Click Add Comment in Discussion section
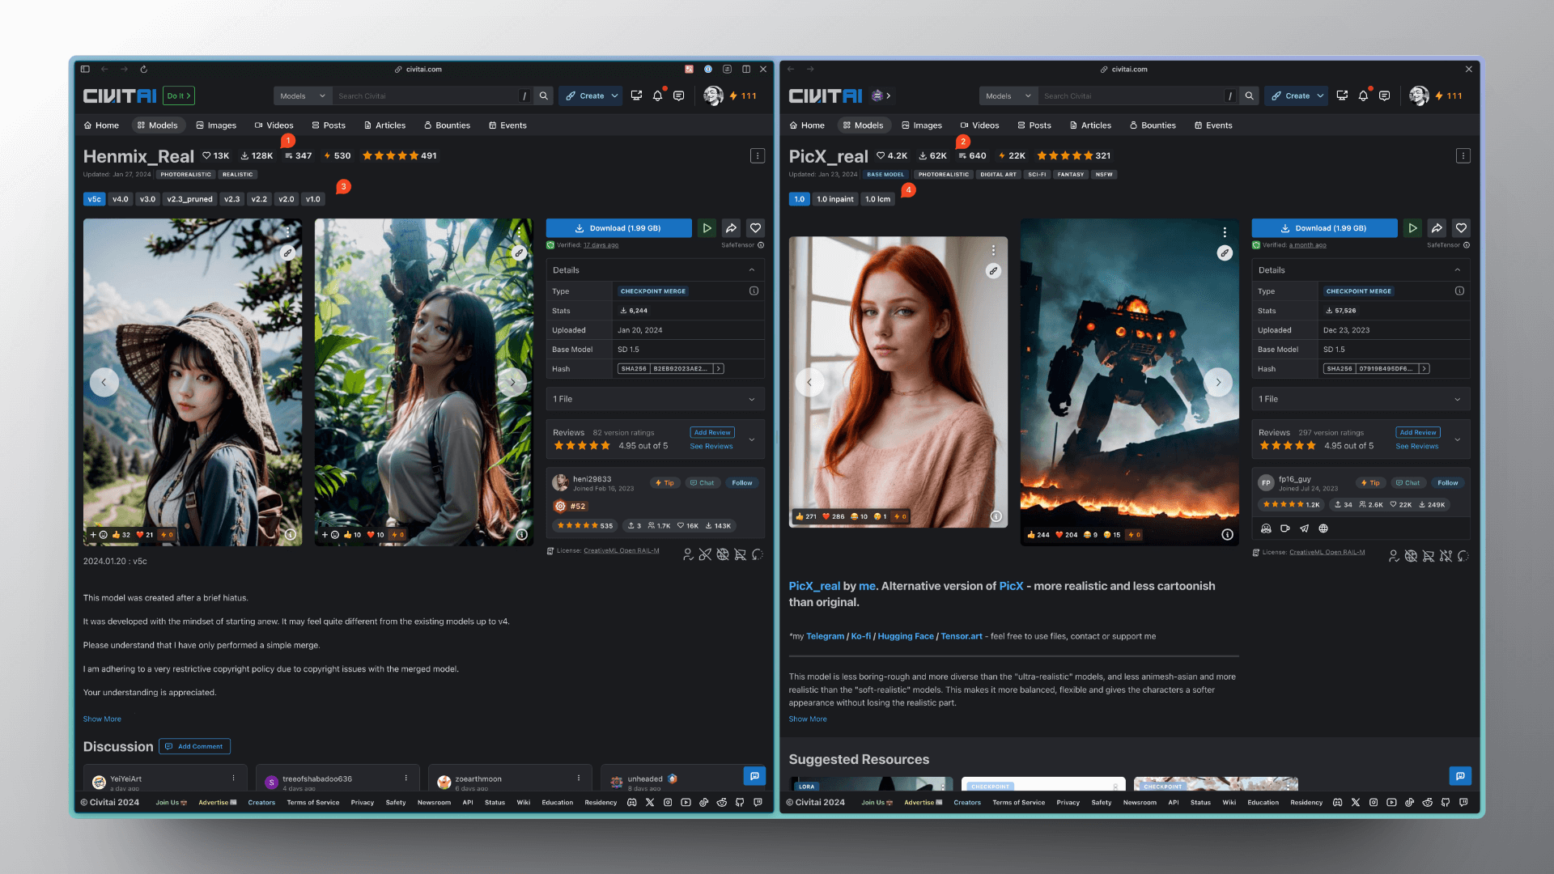The image size is (1554, 874). (194, 746)
